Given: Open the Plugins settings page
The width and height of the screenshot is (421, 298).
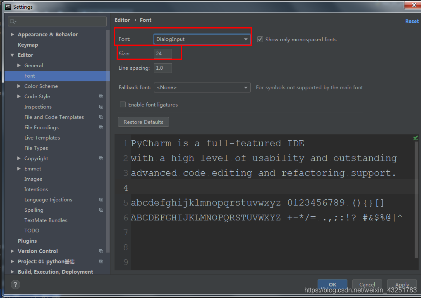Looking at the screenshot, I should tap(27, 241).
